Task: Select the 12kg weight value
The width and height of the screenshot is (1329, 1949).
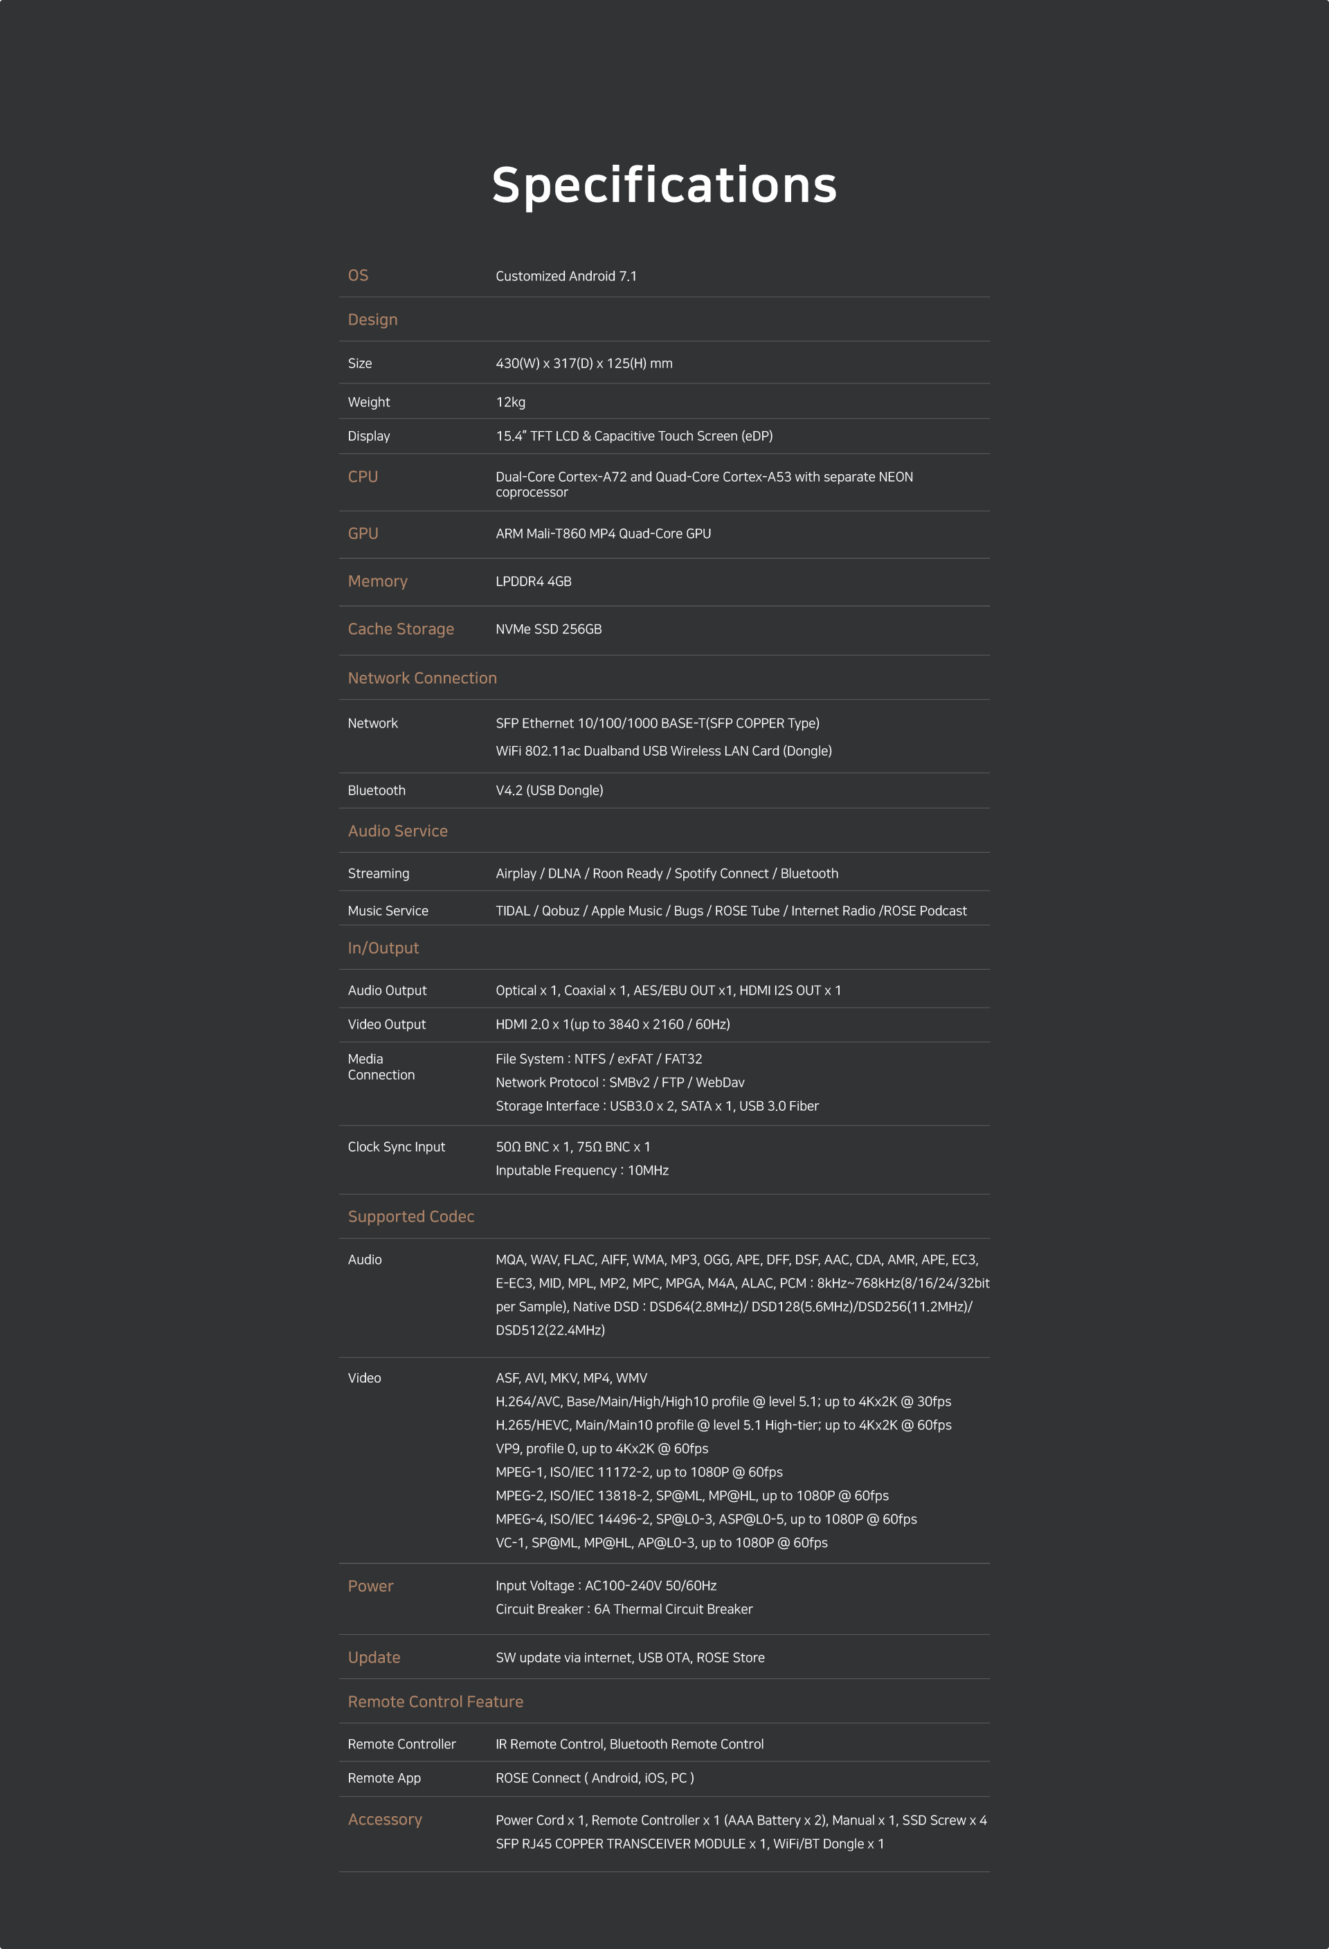Action: tap(511, 401)
